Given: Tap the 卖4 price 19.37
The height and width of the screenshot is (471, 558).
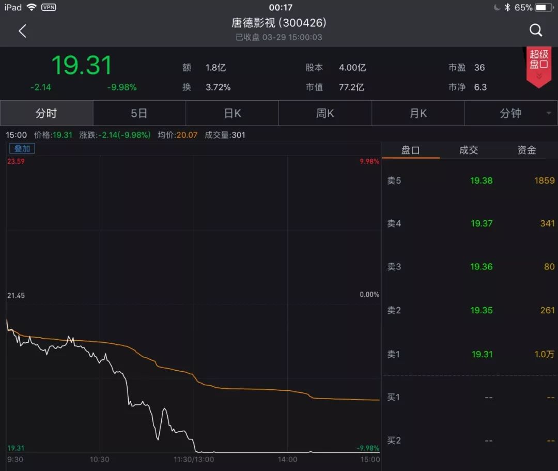Looking at the screenshot, I should coord(482,223).
